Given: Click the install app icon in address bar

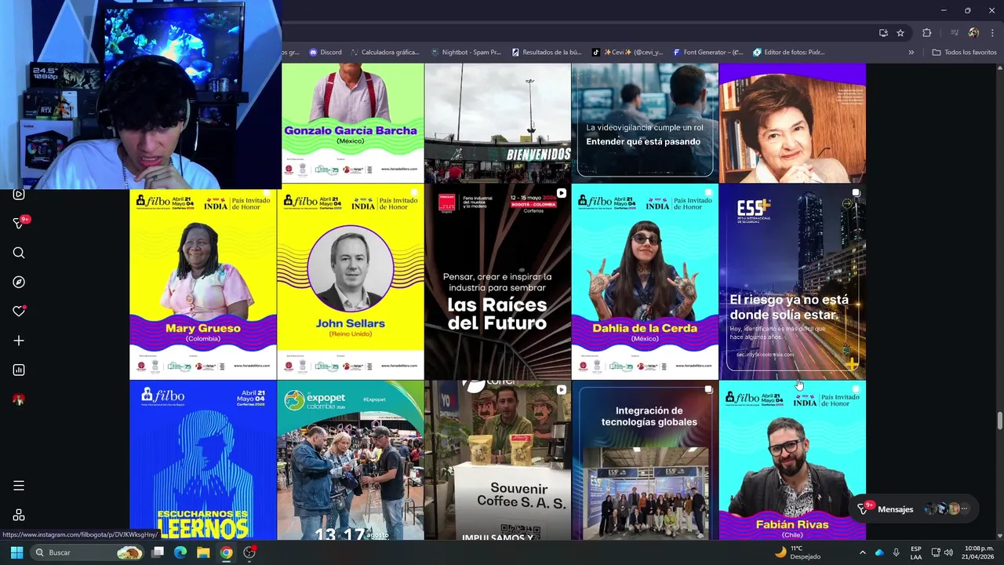Looking at the screenshot, I should tap(883, 33).
